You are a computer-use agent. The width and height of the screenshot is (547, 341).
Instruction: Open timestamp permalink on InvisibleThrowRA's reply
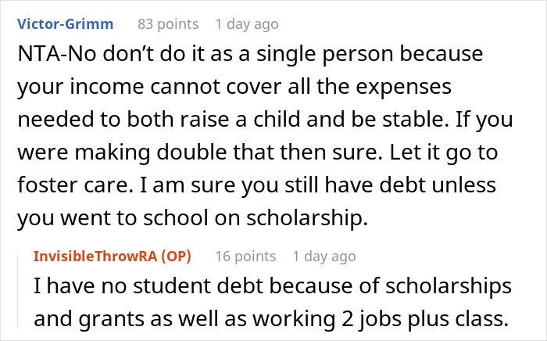point(324,257)
